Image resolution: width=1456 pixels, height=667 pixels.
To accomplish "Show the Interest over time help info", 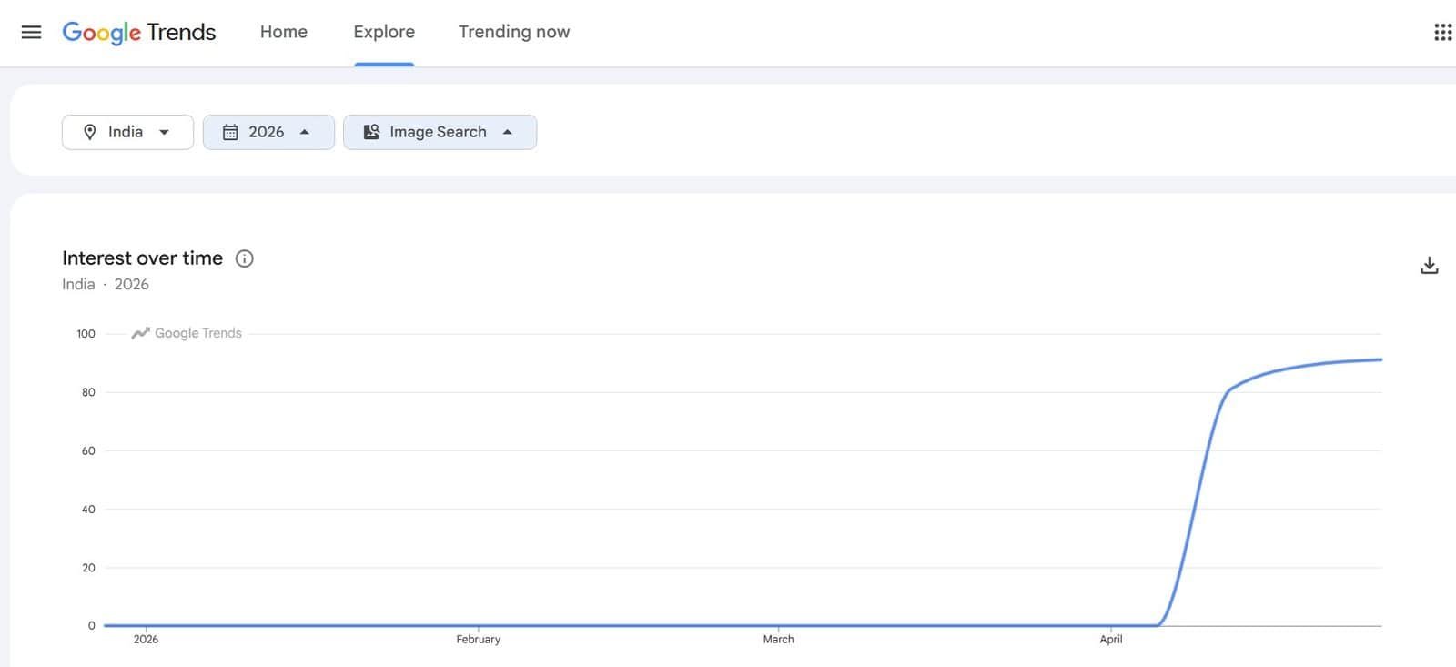I will pos(244,258).
